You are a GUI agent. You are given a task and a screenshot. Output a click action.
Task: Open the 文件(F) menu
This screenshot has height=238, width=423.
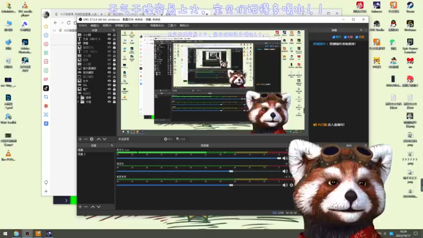click(83, 25)
